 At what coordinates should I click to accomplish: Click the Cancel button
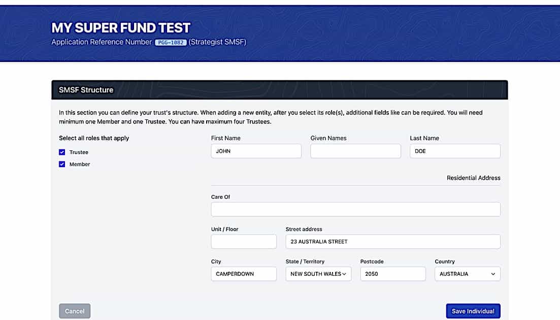[75, 311]
